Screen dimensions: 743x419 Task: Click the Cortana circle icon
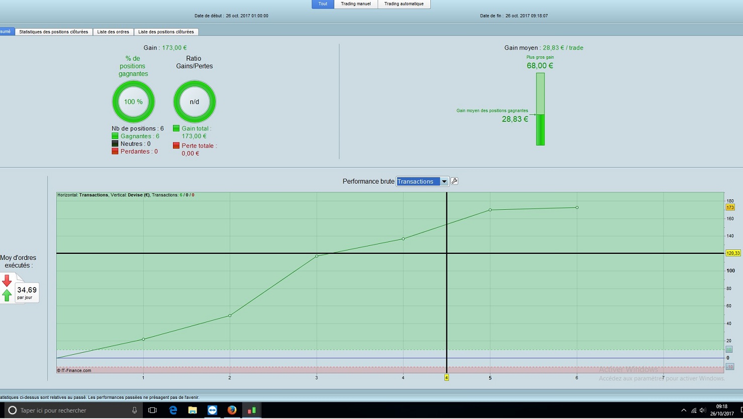13,410
